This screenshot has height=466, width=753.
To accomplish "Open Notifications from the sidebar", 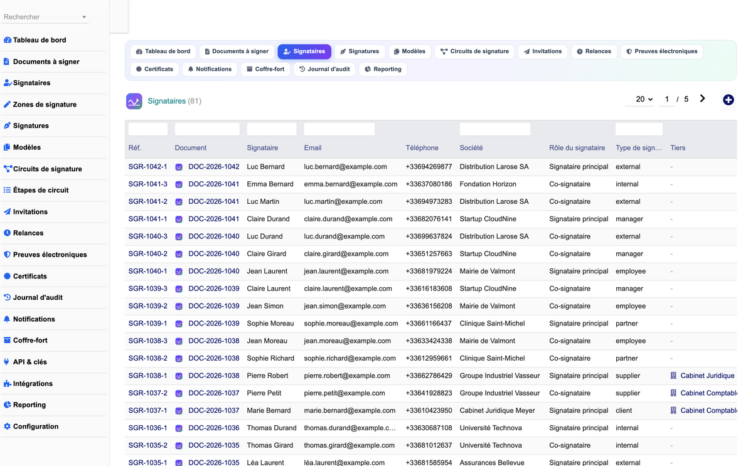I will coord(29,319).
